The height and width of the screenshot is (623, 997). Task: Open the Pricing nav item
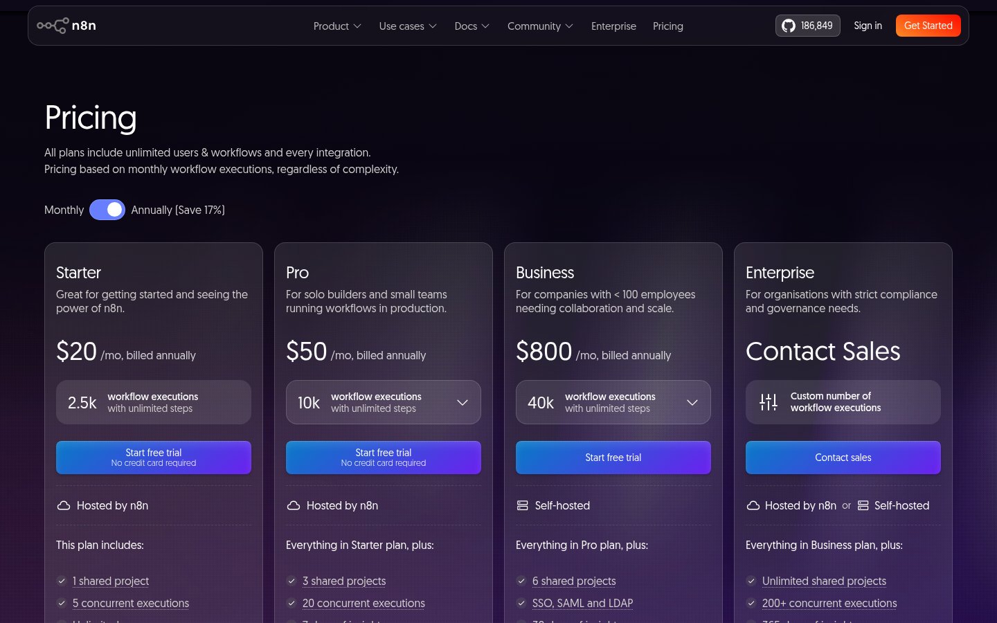pos(668,26)
